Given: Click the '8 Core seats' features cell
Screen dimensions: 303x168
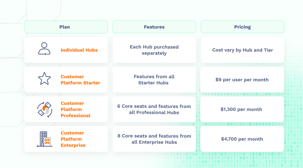Looking at the screenshot, I should (154, 139).
